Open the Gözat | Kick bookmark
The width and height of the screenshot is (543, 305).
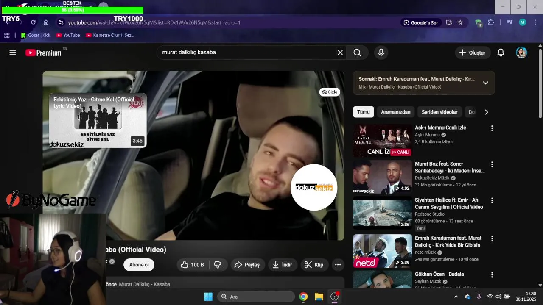click(x=36, y=35)
